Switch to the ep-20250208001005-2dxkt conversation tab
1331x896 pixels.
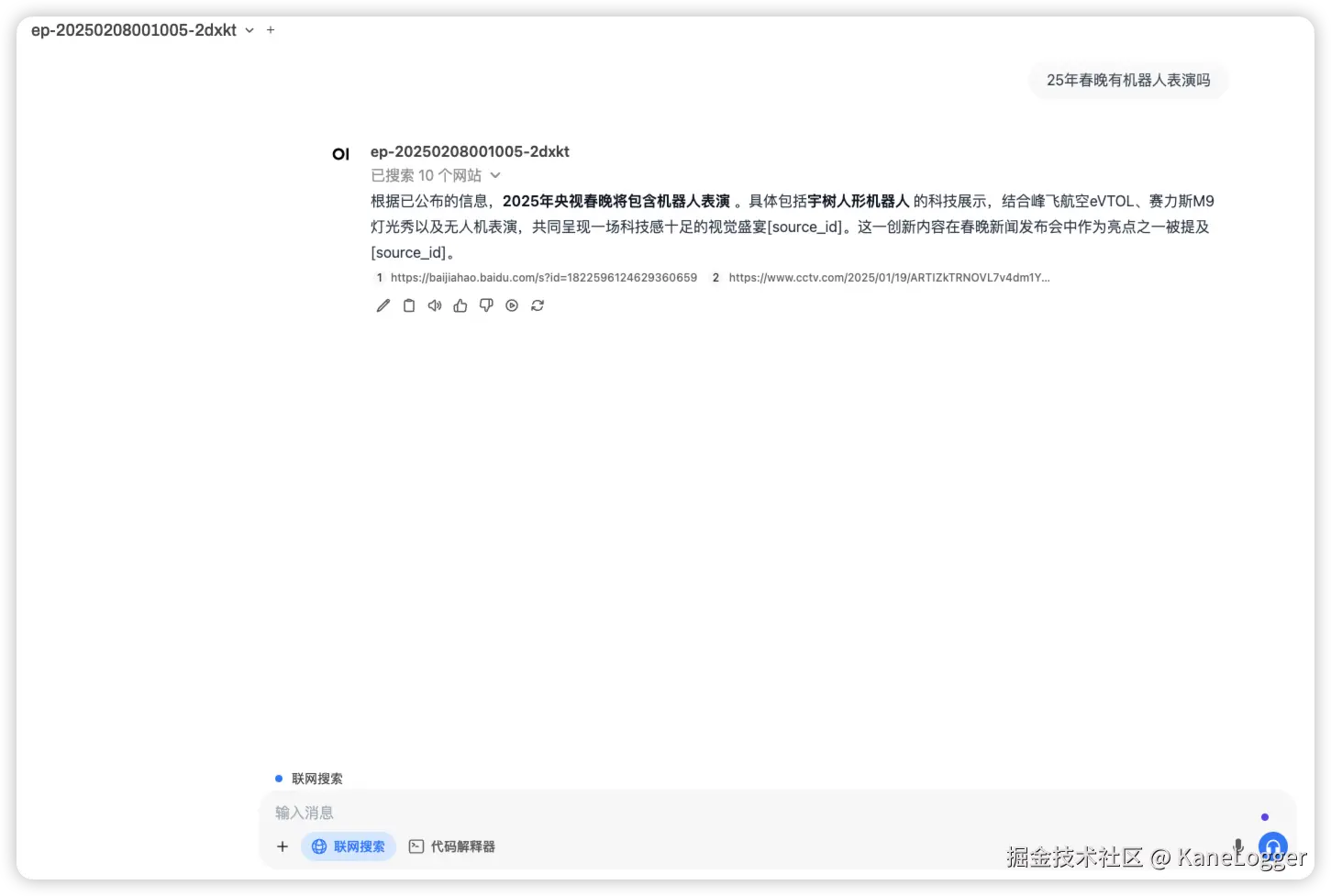pos(133,29)
